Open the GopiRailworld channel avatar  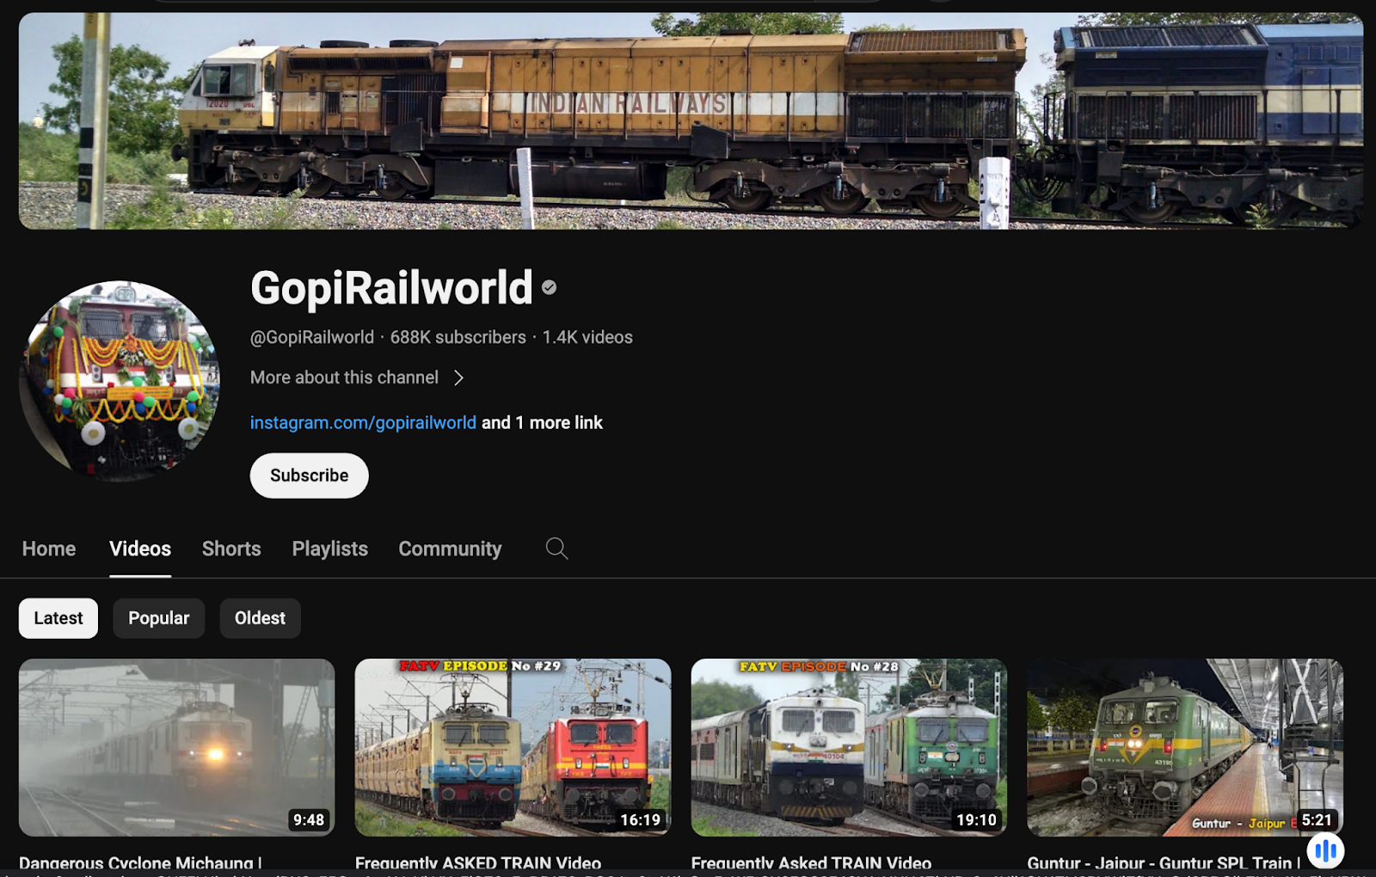coord(120,381)
